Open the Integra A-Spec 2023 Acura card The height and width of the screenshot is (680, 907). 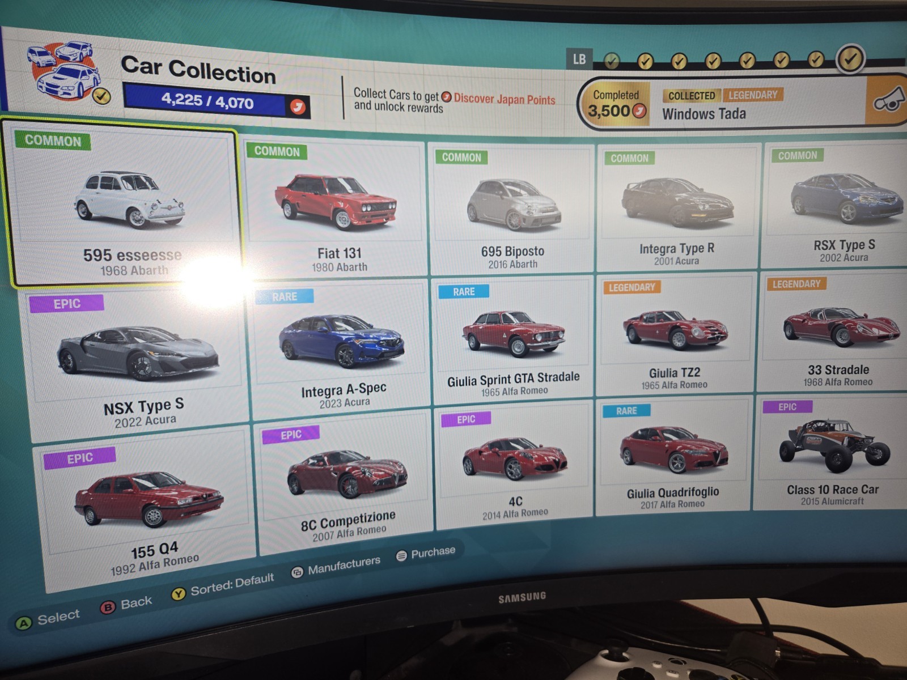pyautogui.click(x=340, y=348)
